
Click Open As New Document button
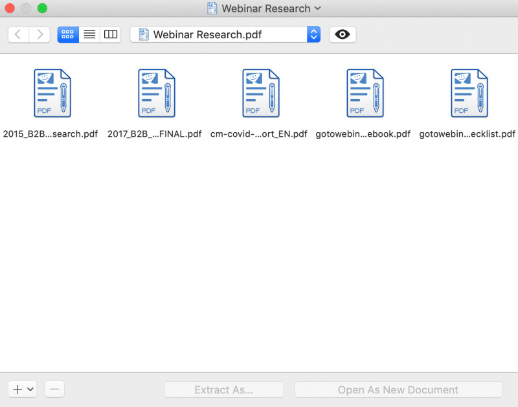pyautogui.click(x=398, y=390)
